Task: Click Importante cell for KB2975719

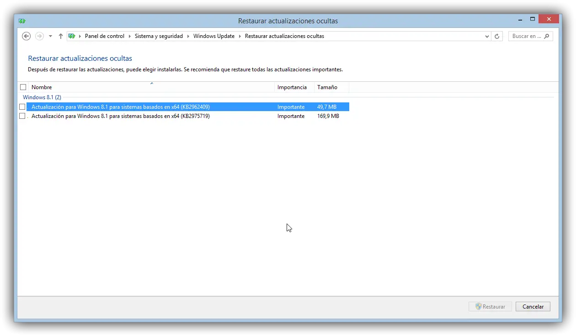Action: tap(291, 116)
